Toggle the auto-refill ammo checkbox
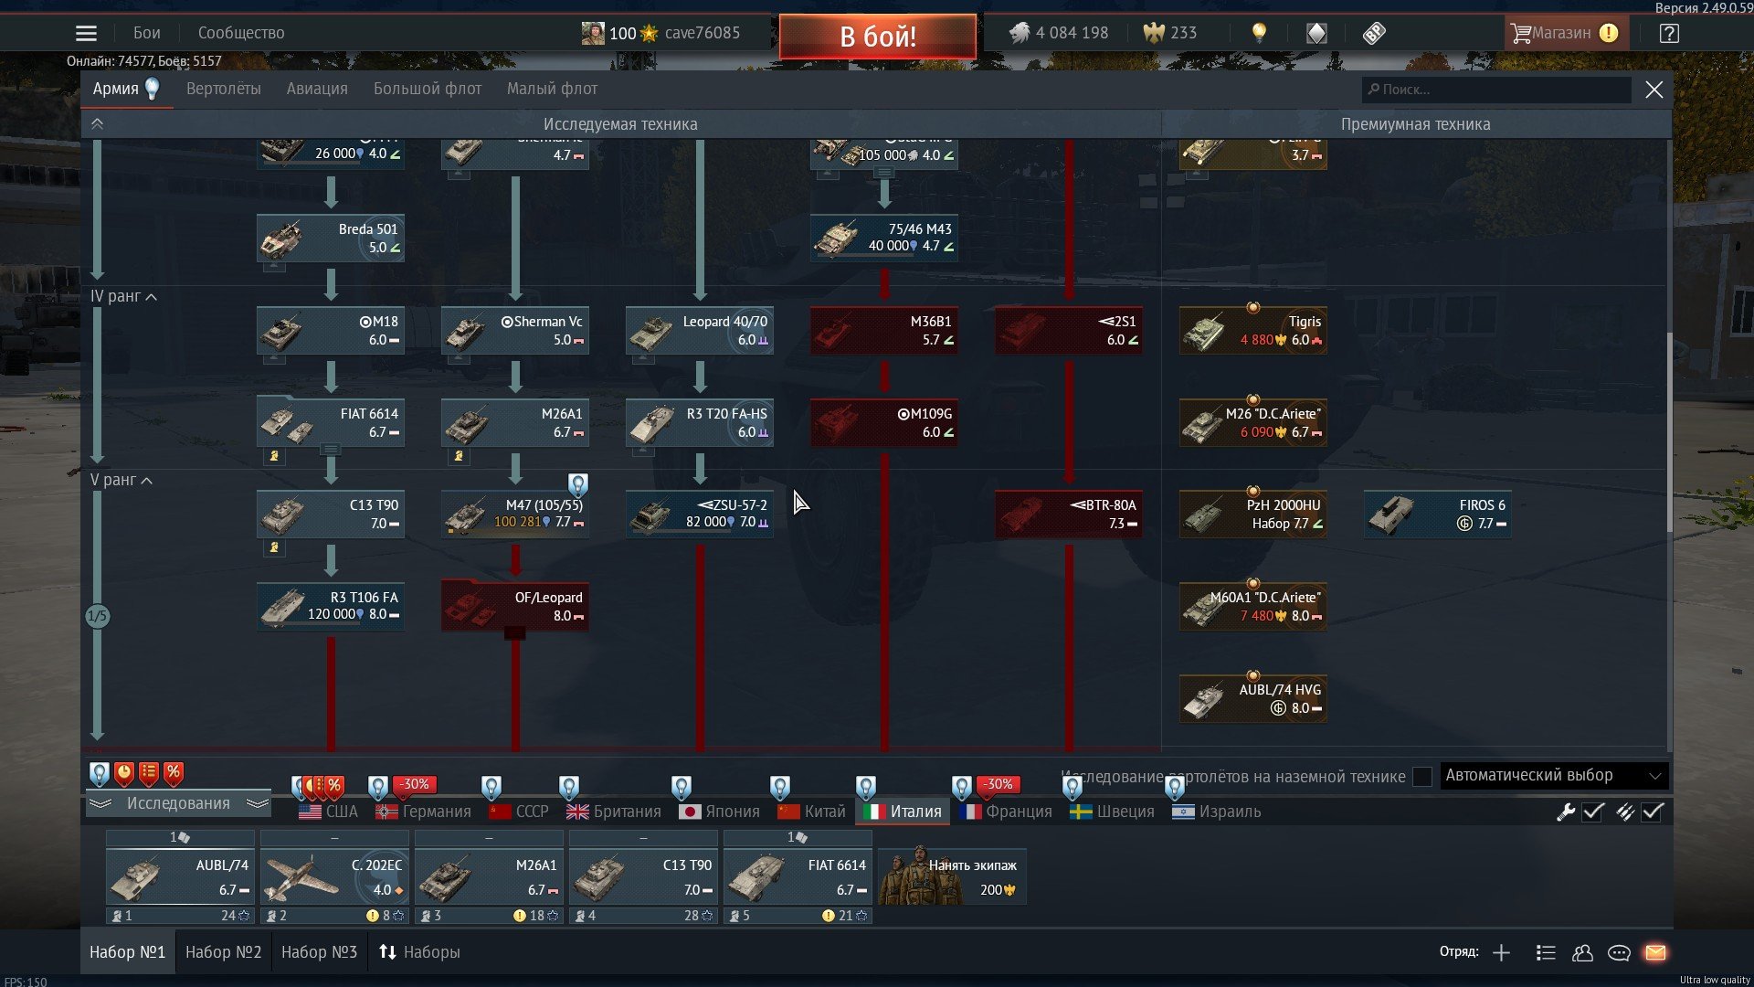This screenshot has height=987, width=1754. pos(1653,812)
